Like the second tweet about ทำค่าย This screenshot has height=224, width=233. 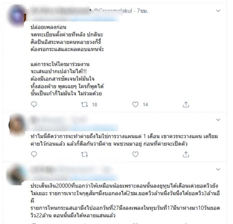(x=135, y=154)
